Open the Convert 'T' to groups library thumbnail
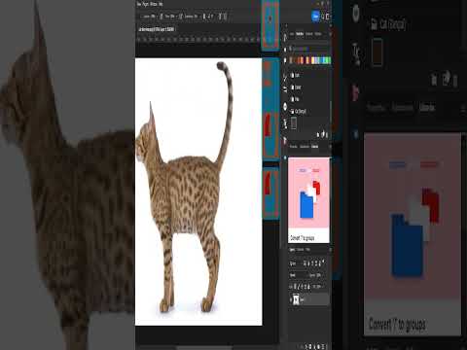467x350 pixels. 308,200
